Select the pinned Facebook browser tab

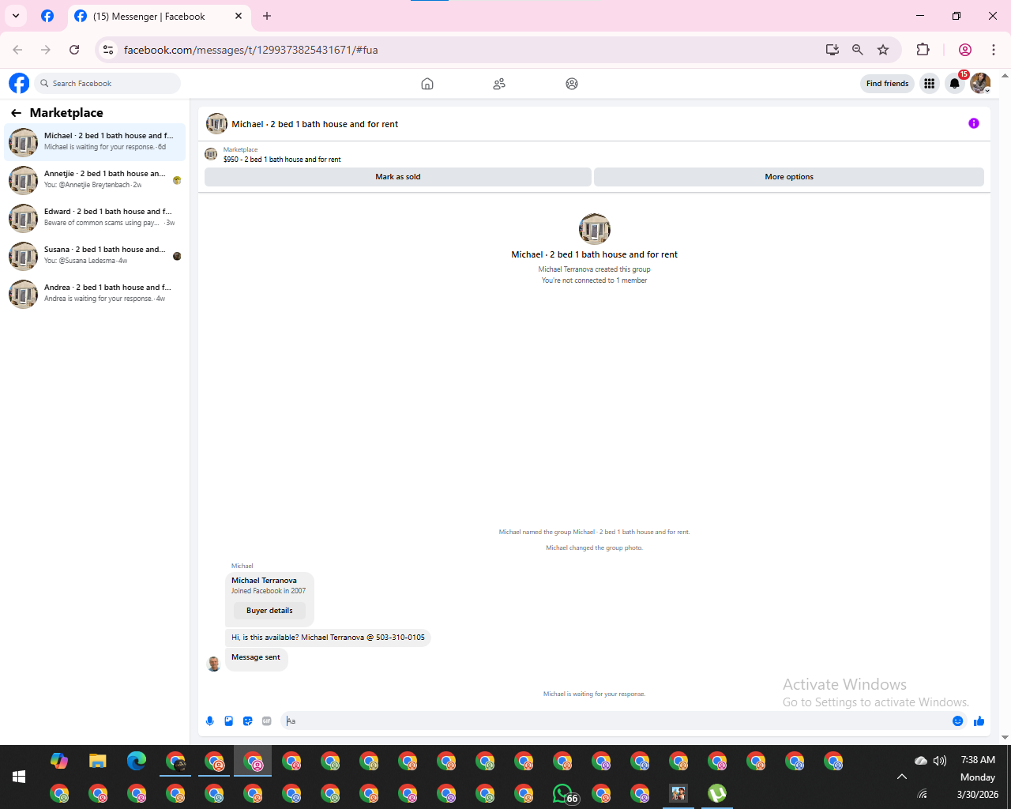click(x=47, y=16)
